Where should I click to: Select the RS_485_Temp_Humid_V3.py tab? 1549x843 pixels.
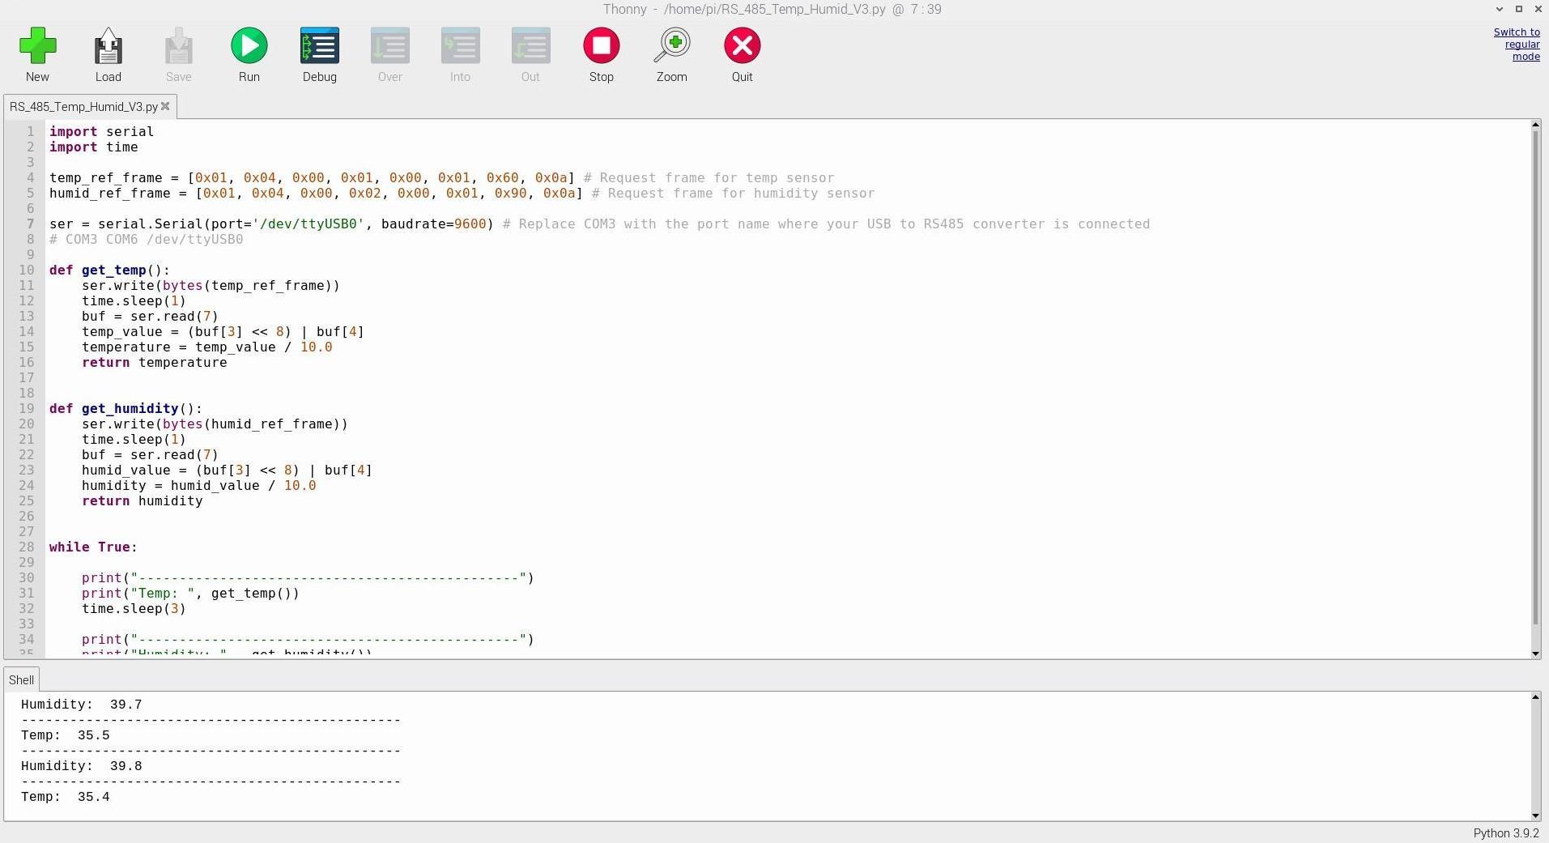(83, 107)
